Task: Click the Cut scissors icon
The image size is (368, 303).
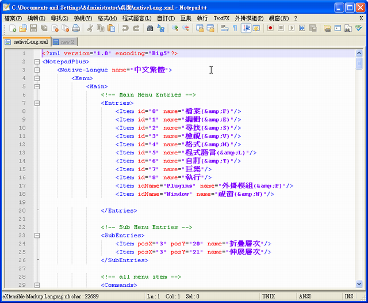Action: 90,28
